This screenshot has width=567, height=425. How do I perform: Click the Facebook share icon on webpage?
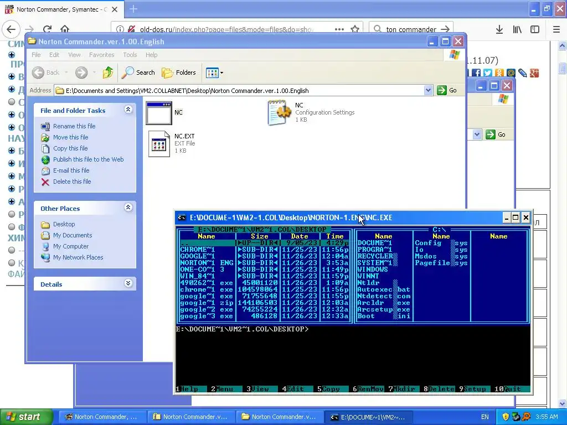click(476, 73)
